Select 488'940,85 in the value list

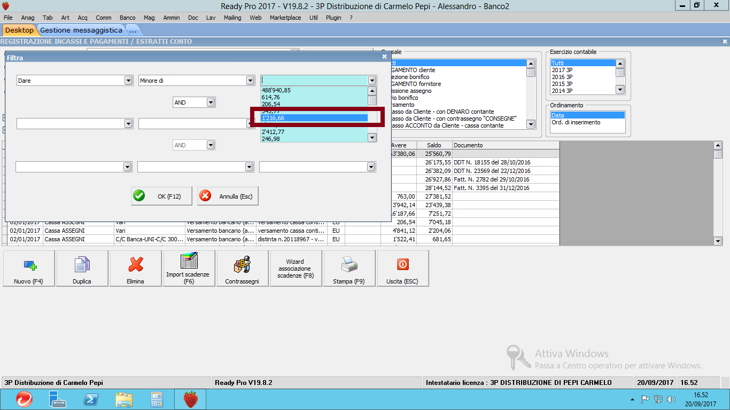pyautogui.click(x=314, y=90)
